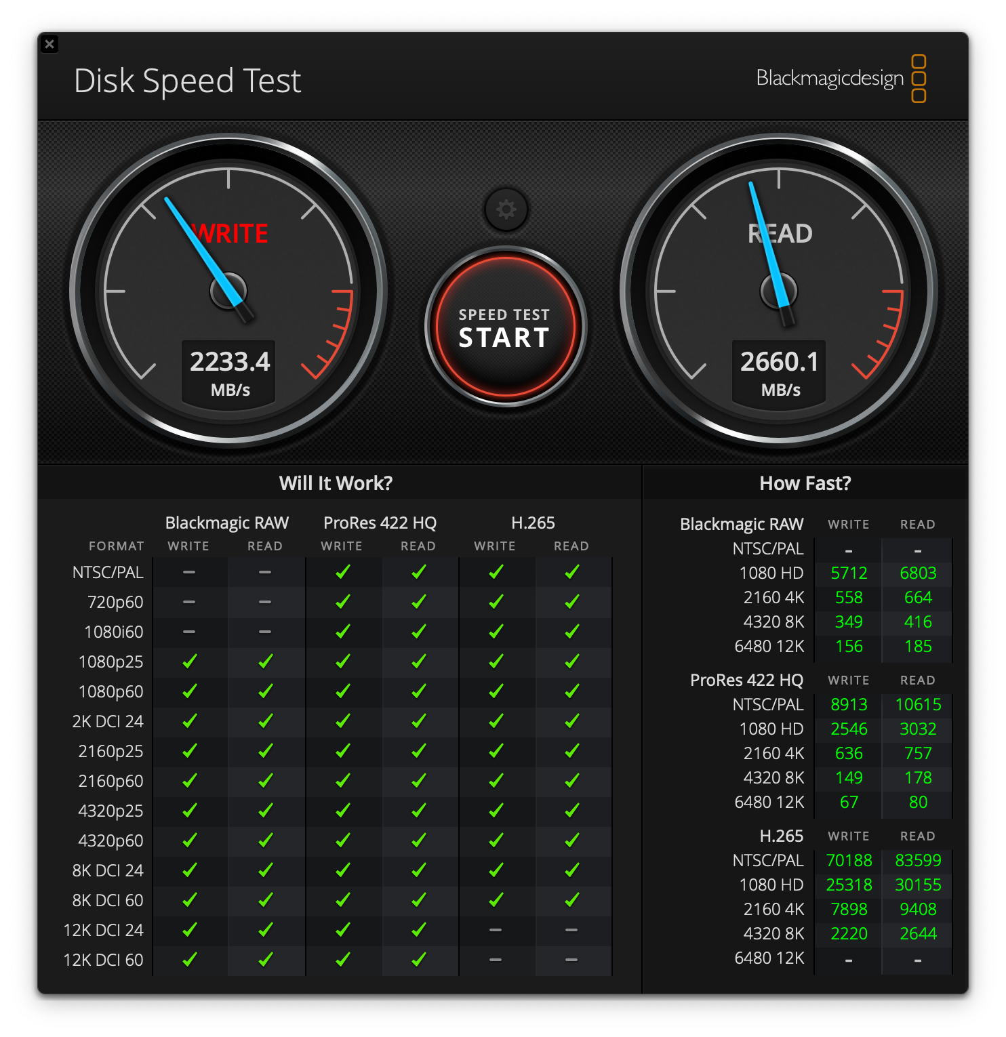Screen dimensions: 1006x1037
Task: Click the ProRes NTSC/PAL read value 10615
Action: pyautogui.click(x=918, y=705)
